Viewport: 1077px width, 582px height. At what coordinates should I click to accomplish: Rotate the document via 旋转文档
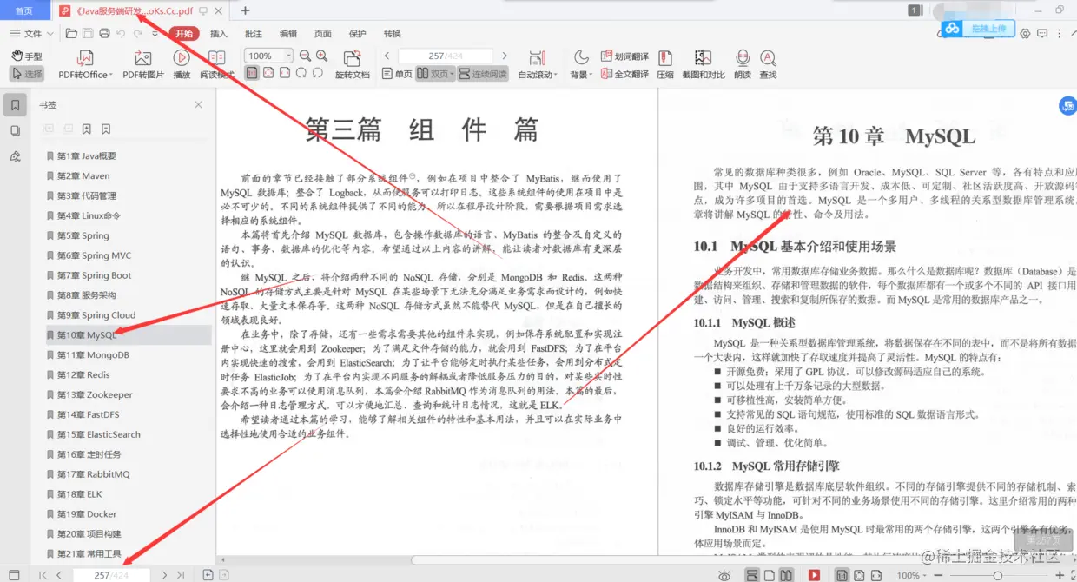pyautogui.click(x=352, y=65)
